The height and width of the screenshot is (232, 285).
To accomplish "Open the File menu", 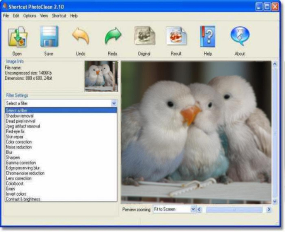I will coord(6,16).
